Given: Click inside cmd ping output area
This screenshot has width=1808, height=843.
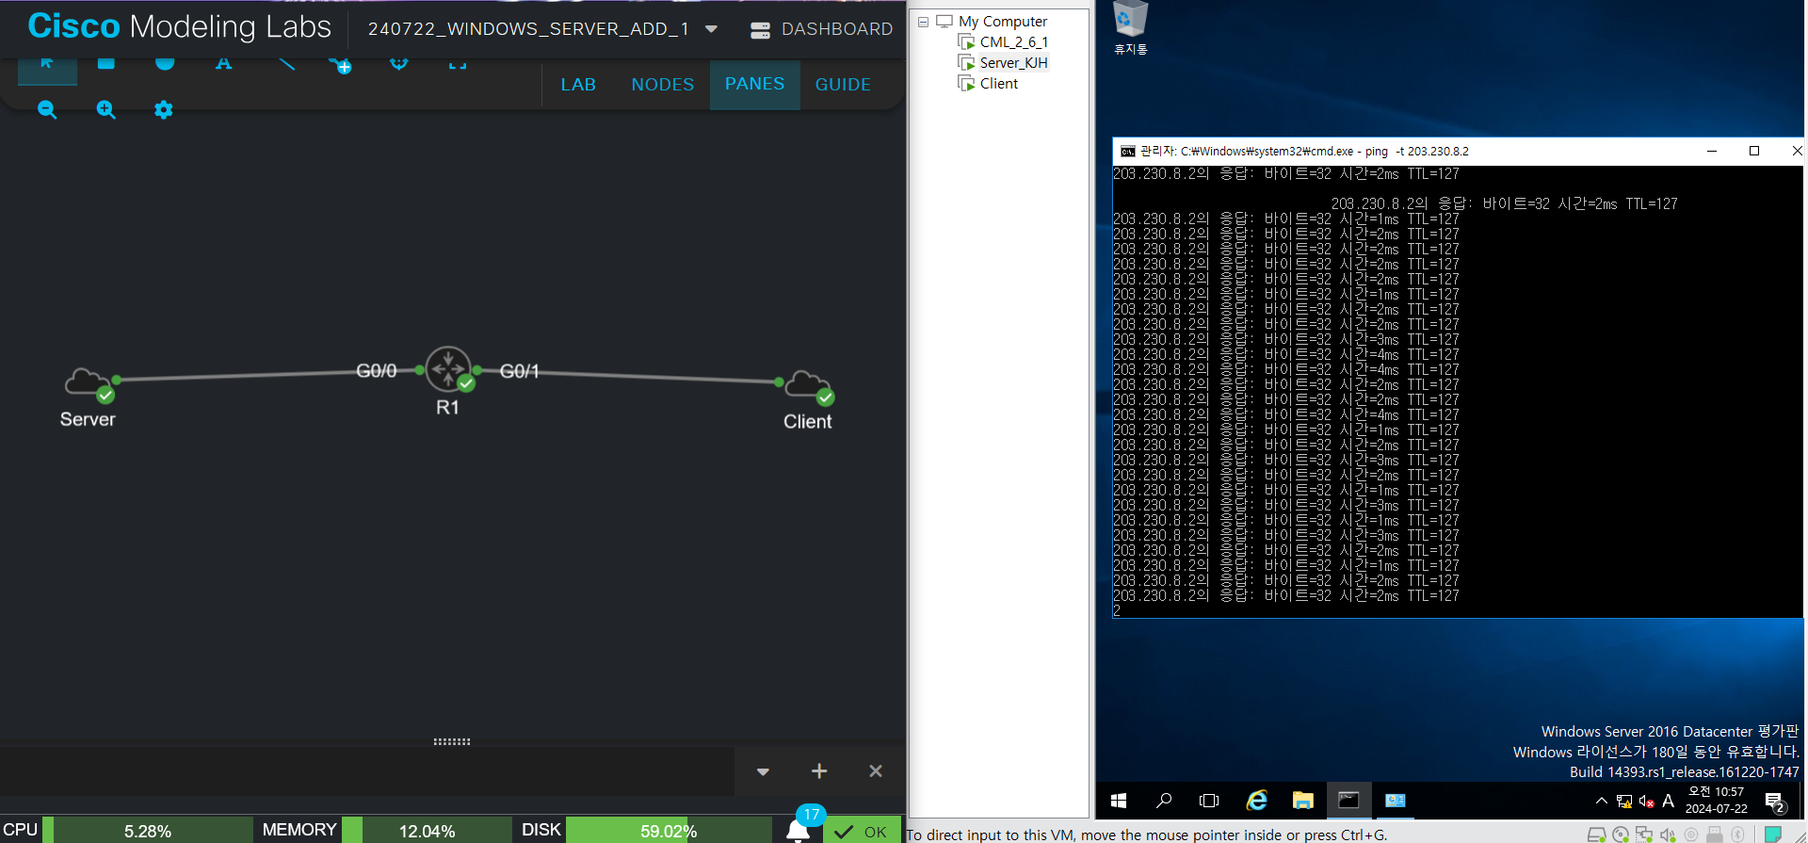Looking at the screenshot, I should [x=1458, y=391].
